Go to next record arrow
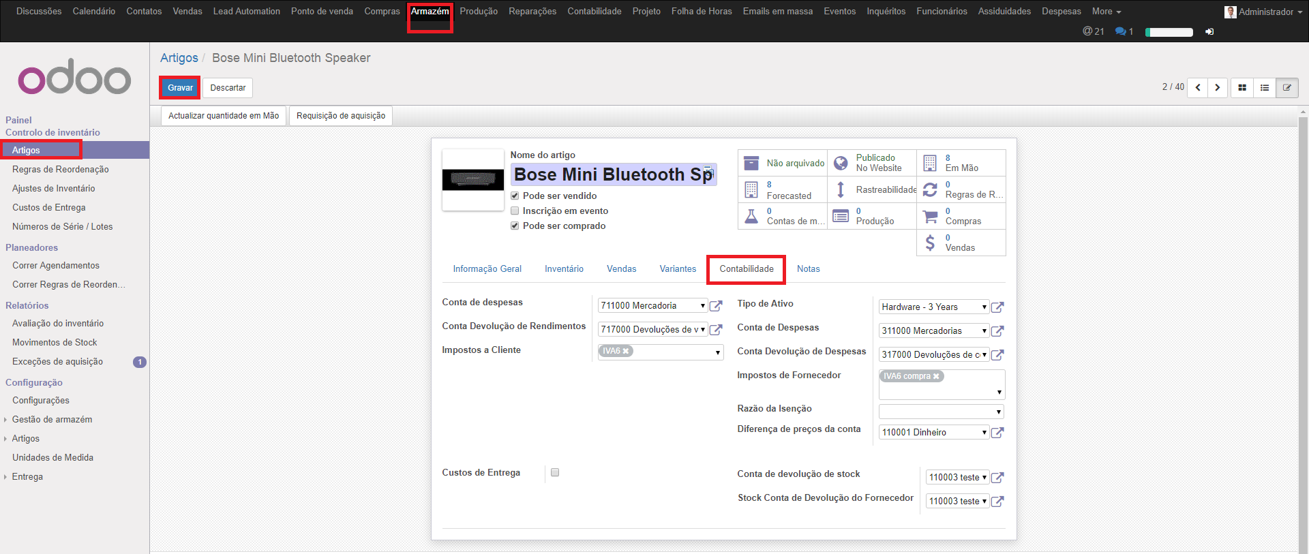Image resolution: width=1309 pixels, height=554 pixels. (1218, 88)
